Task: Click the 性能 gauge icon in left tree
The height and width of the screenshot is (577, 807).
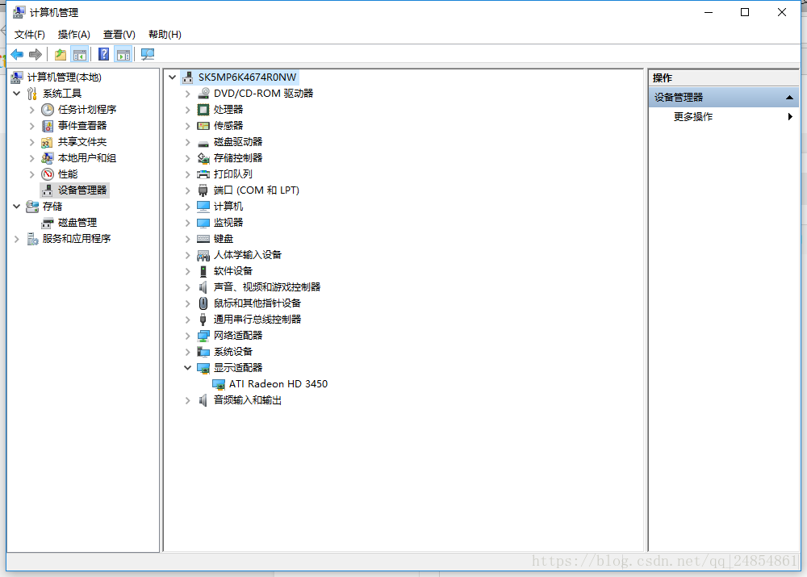Action: pos(48,174)
